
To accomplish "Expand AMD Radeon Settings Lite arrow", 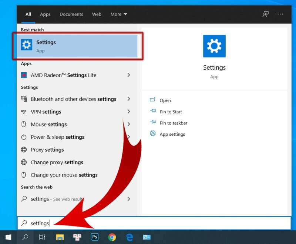I will tap(129, 75).
